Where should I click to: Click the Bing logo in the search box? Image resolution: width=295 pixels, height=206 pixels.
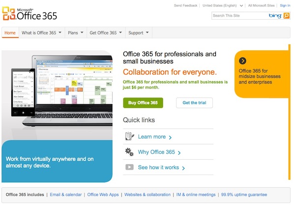275,16
